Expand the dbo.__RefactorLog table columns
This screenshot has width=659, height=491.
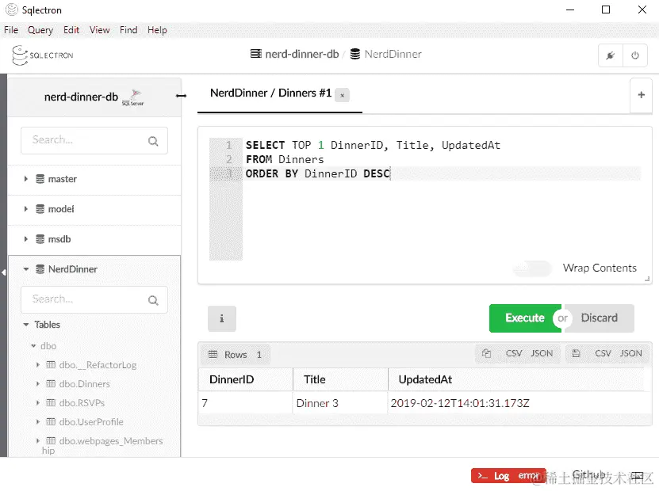(38, 365)
